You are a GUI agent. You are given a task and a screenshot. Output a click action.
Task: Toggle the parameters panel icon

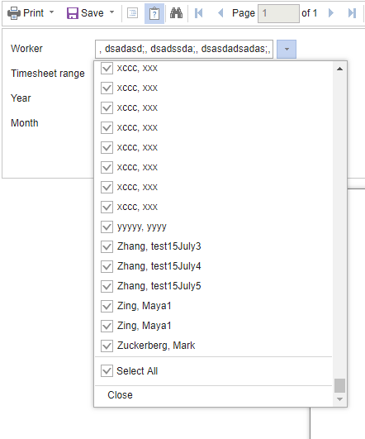[x=154, y=13]
